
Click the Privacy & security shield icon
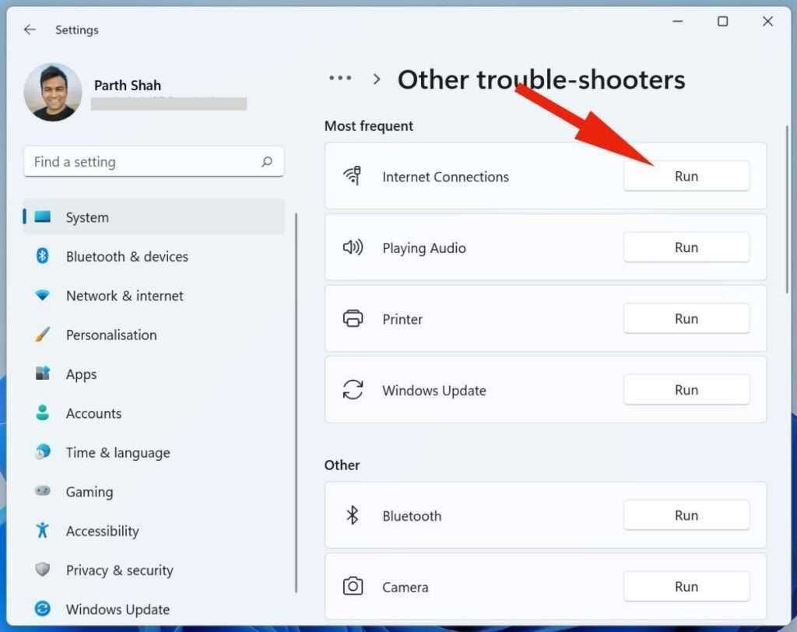tap(43, 570)
